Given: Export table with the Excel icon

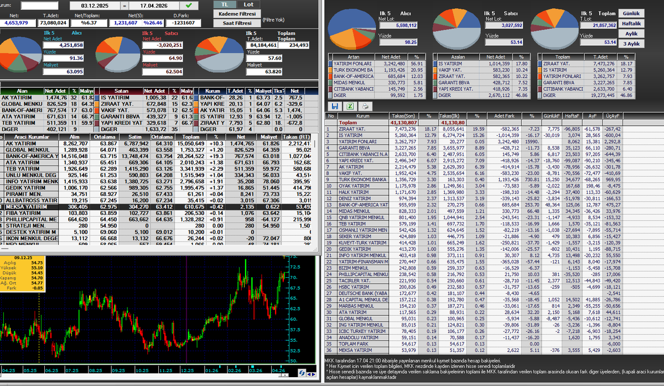Looking at the screenshot, I should pos(350,105).
